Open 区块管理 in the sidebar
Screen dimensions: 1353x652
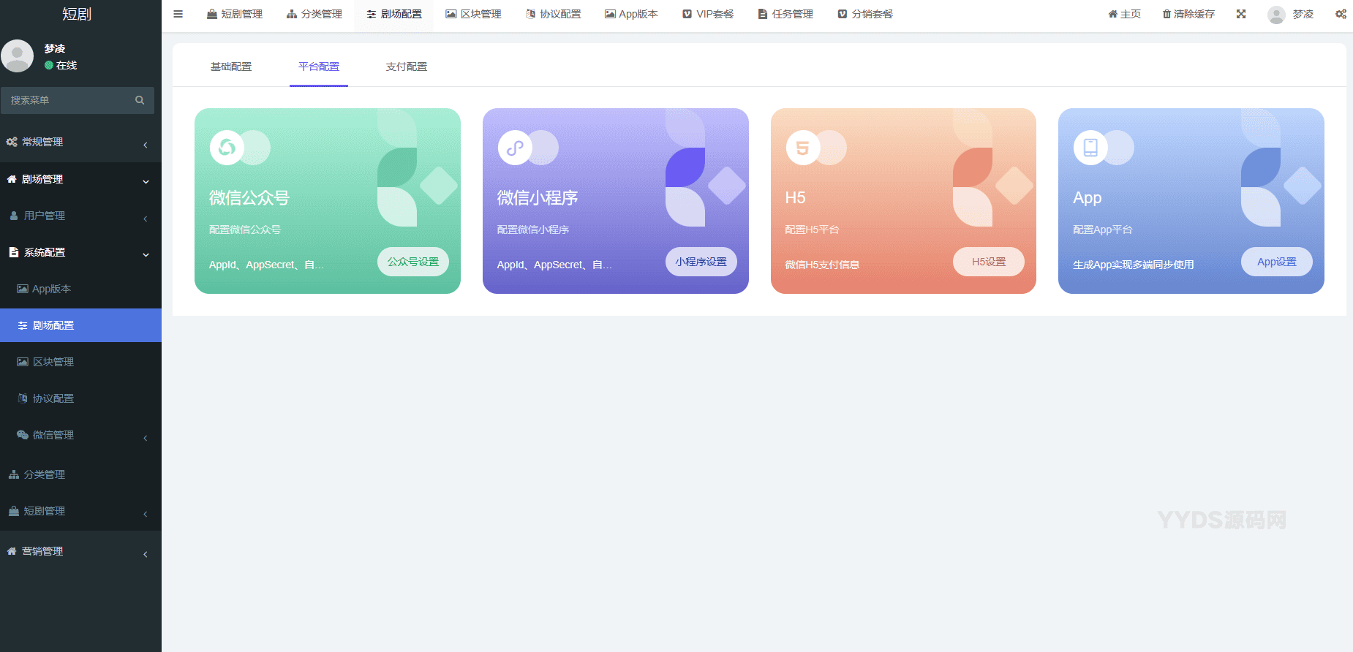coord(80,362)
